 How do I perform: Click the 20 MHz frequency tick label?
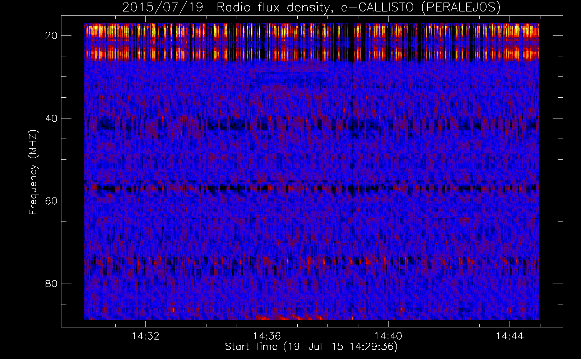click(x=52, y=36)
